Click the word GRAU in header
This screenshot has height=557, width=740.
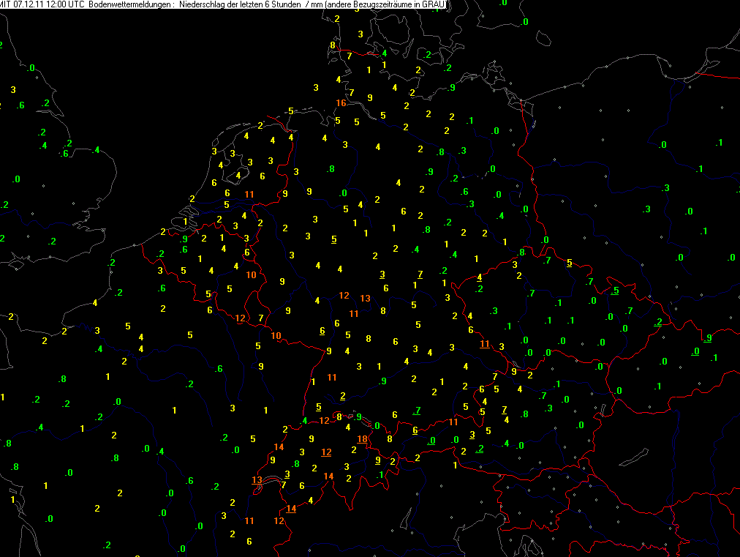pos(434,5)
